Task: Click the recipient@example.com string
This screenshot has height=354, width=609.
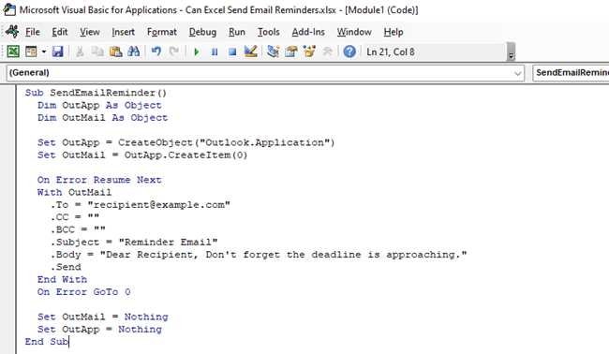Action: pyautogui.click(x=159, y=204)
